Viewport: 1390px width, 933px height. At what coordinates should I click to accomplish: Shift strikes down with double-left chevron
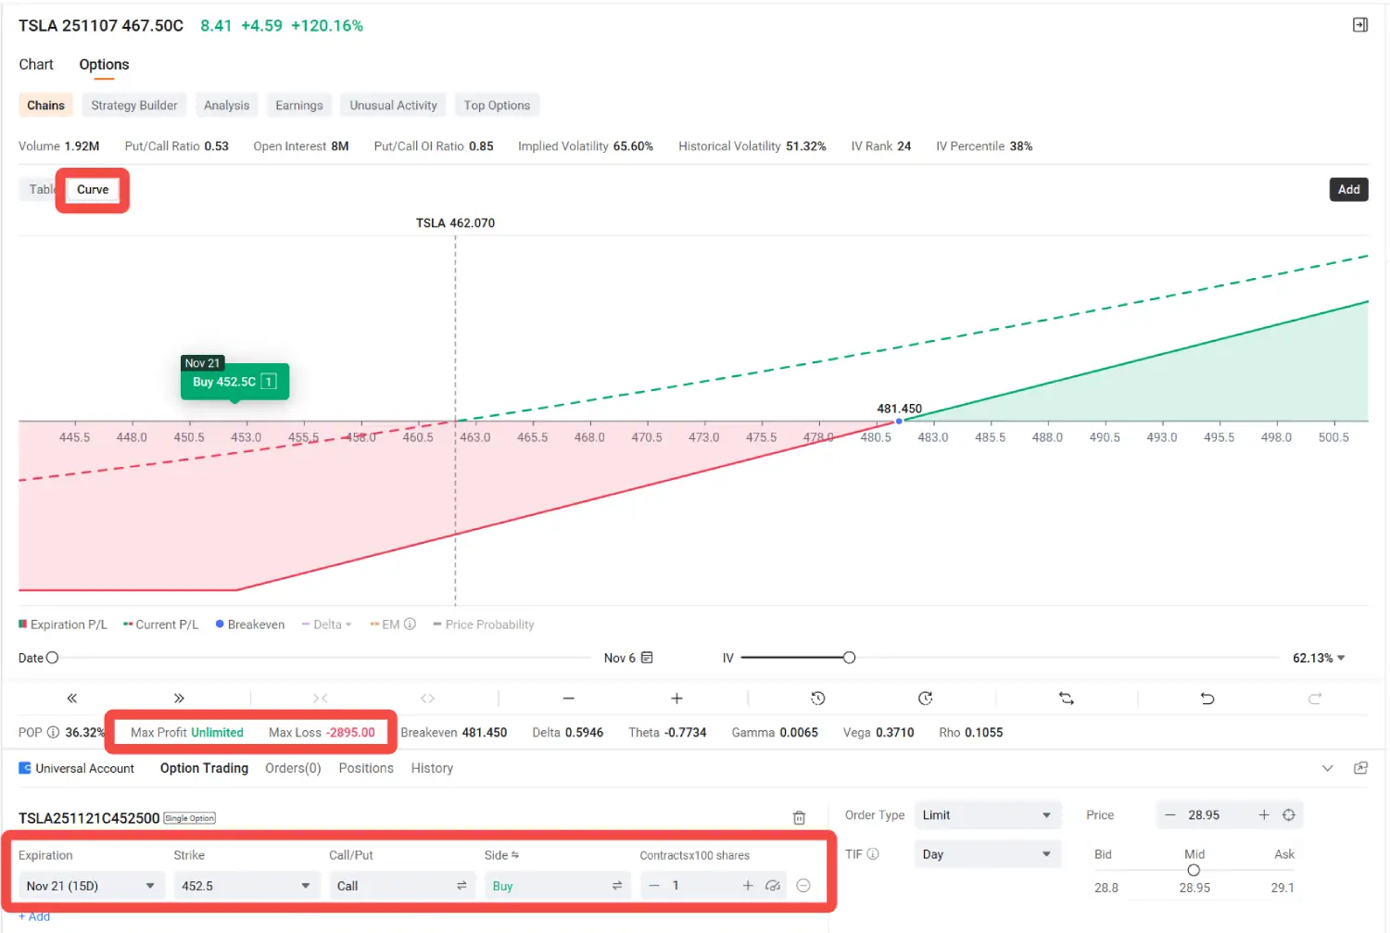coord(72,699)
